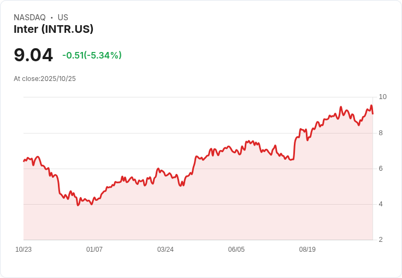Select the 06/05 date on the time axis
This screenshot has width=402, height=278.
(237, 250)
